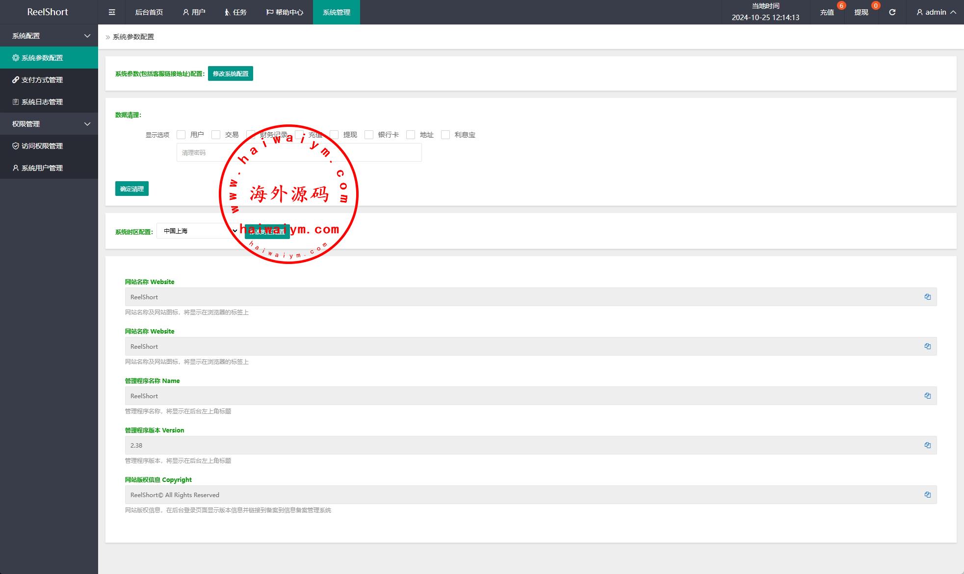964x574 pixels.
Task: Copy the Copyright field value
Action: [x=927, y=495]
